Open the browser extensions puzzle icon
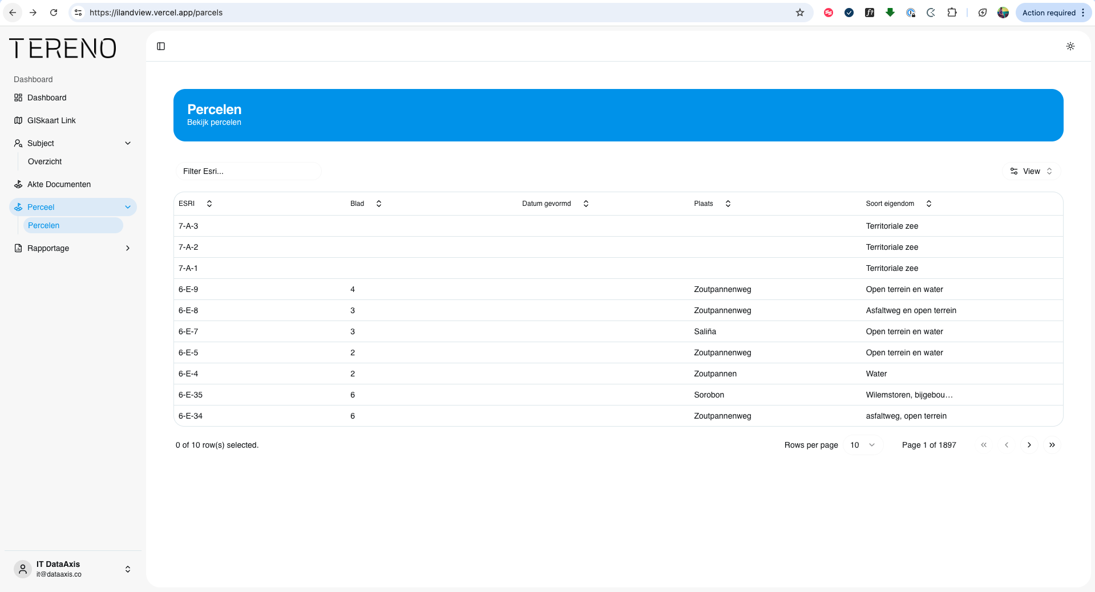Screen dimensions: 1095x592 click(x=952, y=13)
